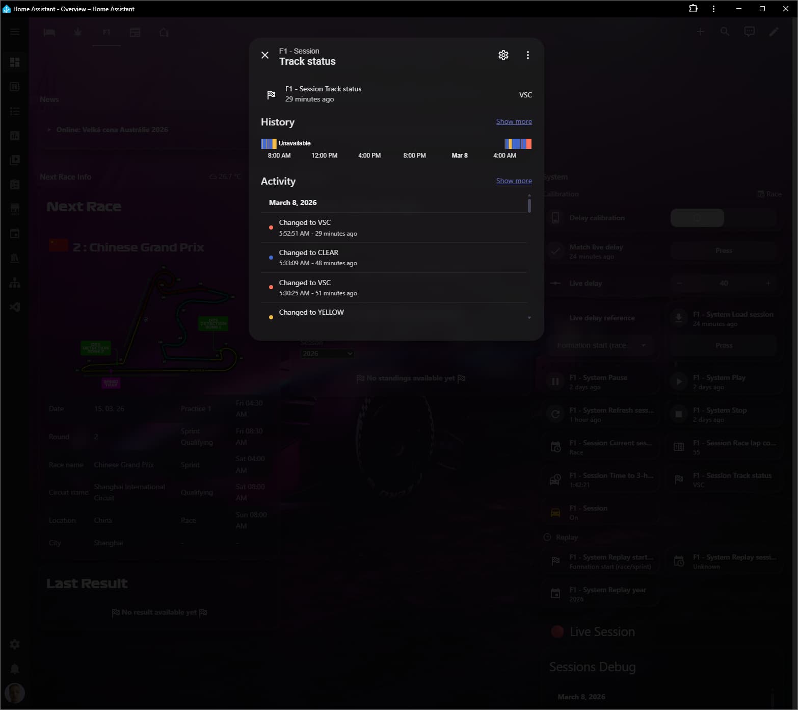This screenshot has width=798, height=710.
Task: Select the 'Changed to CLEAR' activity entry
Action: click(x=393, y=258)
